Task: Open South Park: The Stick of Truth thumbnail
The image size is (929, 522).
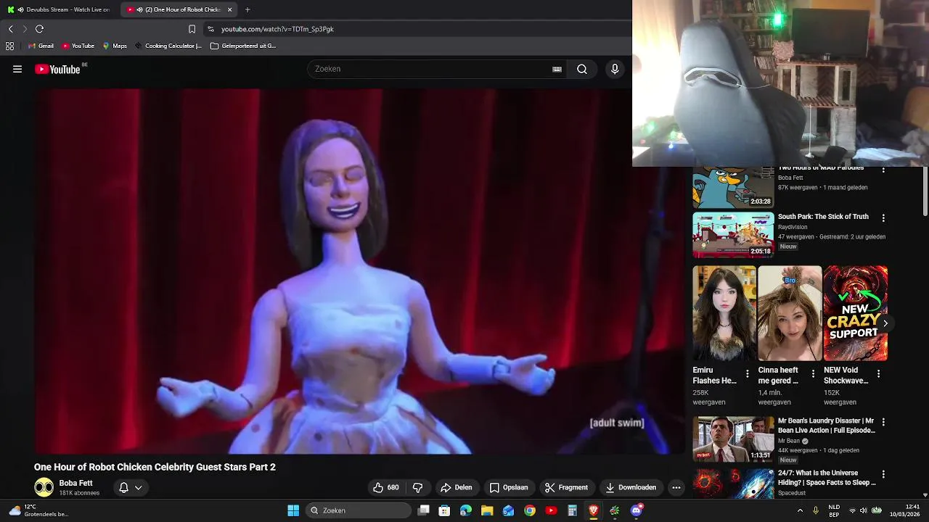Action: (733, 235)
